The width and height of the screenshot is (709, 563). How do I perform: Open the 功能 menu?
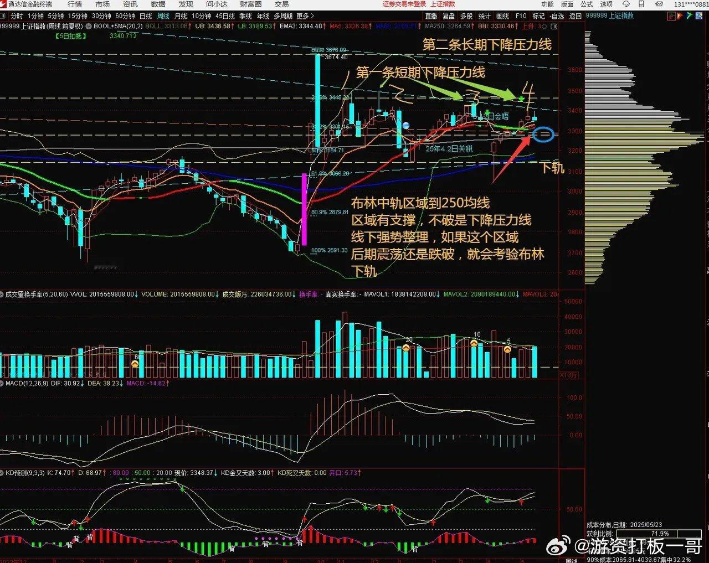pyautogui.click(x=547, y=4)
